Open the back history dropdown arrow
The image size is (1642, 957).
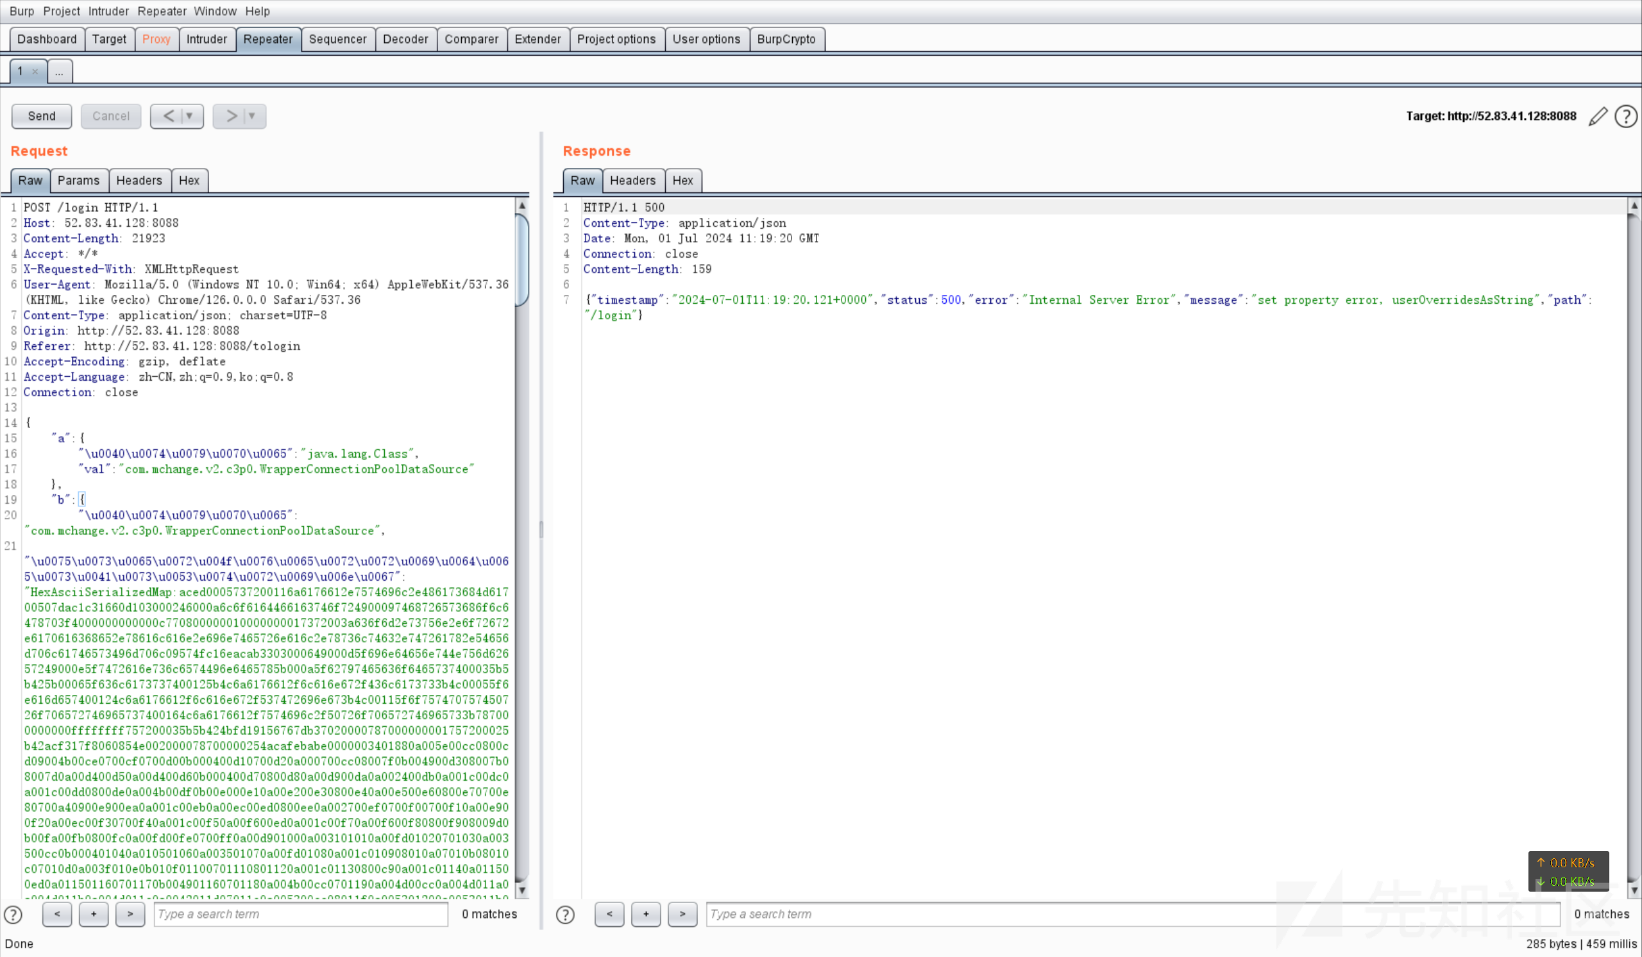[x=190, y=116]
